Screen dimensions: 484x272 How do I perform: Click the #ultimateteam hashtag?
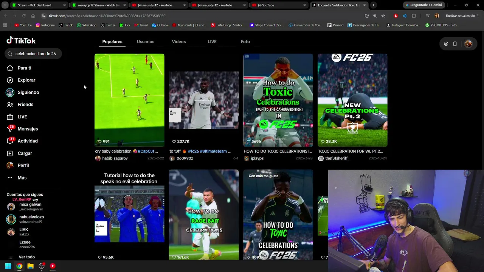213,151
